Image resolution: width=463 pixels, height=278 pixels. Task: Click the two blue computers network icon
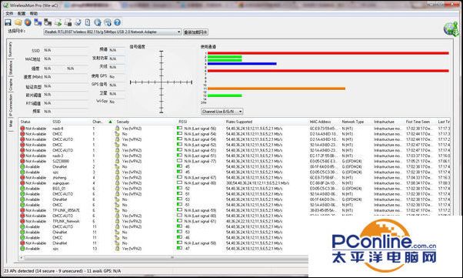(38, 22)
